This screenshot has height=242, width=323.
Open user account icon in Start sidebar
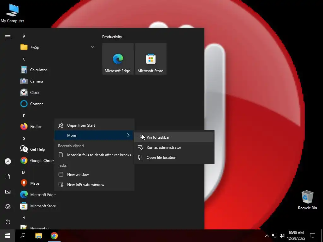(8, 161)
